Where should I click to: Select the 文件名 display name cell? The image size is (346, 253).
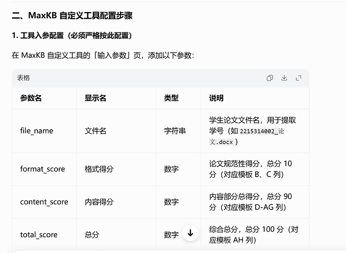95,131
